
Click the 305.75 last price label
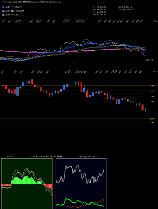tap(149, 60)
